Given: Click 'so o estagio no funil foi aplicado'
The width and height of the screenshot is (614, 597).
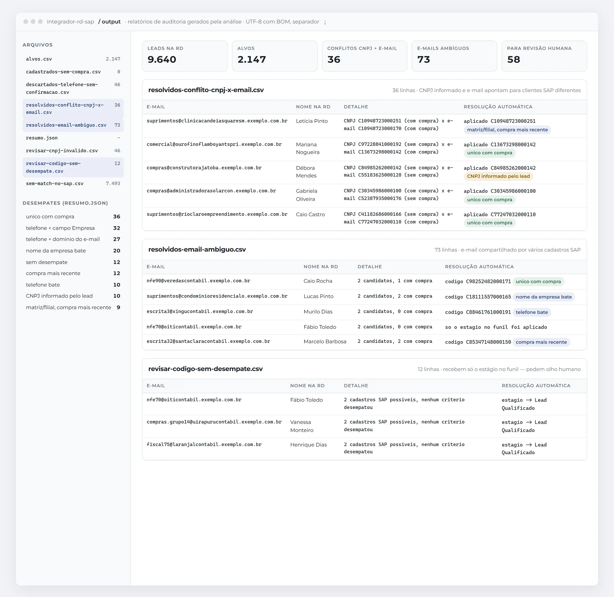Looking at the screenshot, I should pyautogui.click(x=496, y=327).
